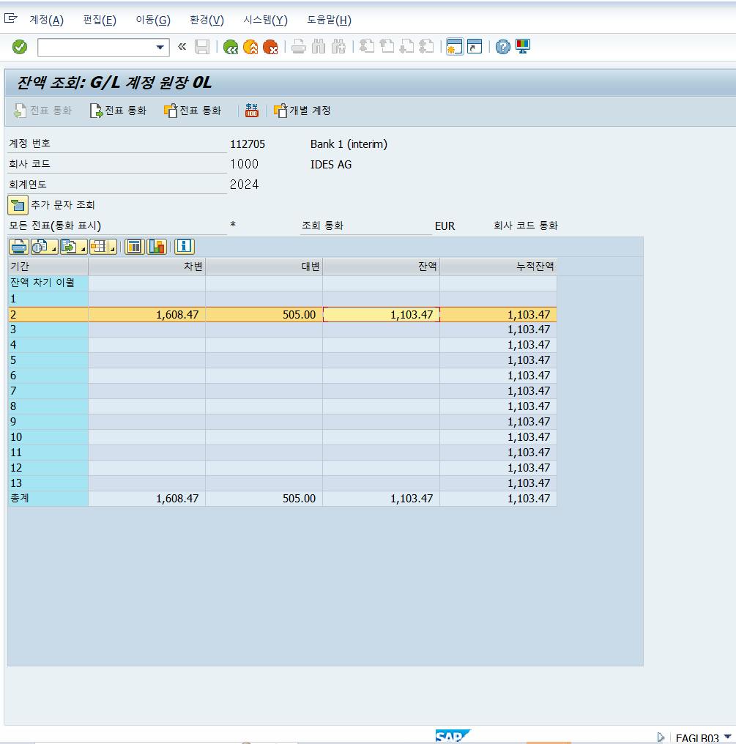
Task: Click the Save floppy disk icon
Action: (x=202, y=47)
